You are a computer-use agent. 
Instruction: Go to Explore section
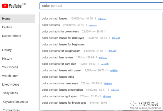[x=7, y=27]
